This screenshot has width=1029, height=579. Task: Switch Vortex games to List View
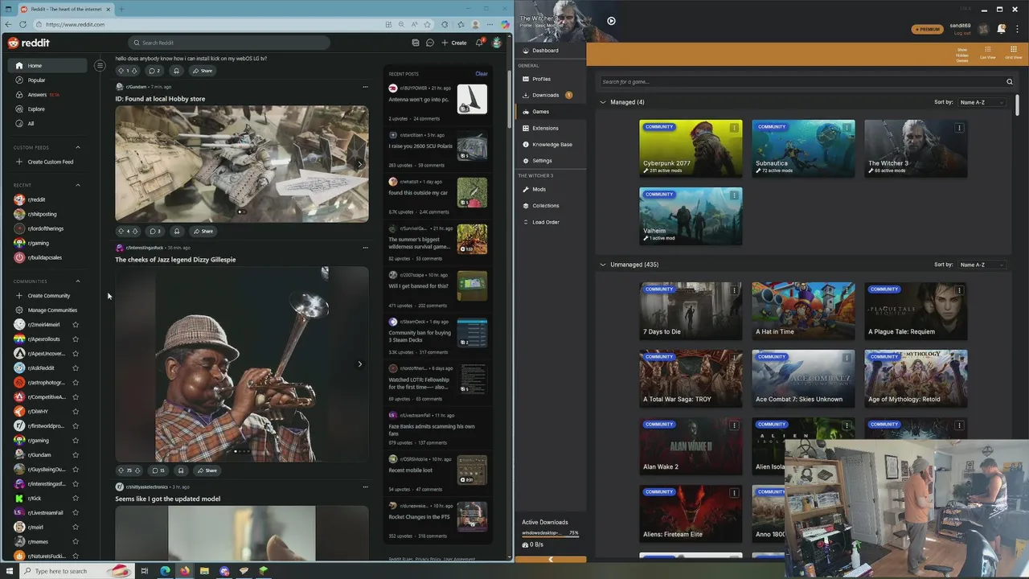pos(988,53)
